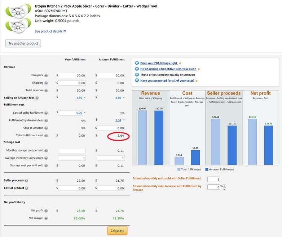The width and height of the screenshot is (282, 237).
Task: Click the 4.50 fee link under Your fulfillment
Action: pos(79,98)
